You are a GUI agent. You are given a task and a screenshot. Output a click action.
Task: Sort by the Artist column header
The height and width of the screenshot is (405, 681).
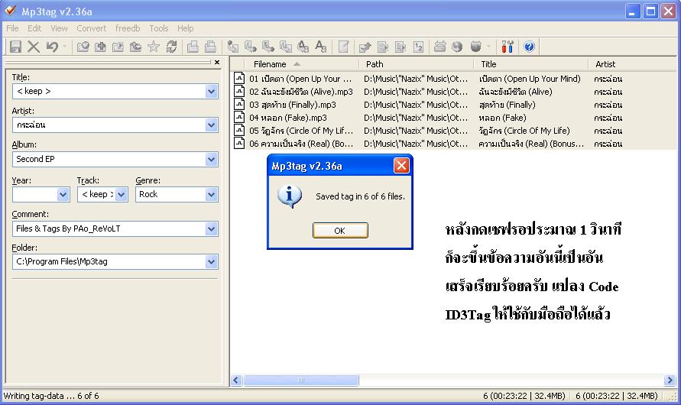[633, 64]
